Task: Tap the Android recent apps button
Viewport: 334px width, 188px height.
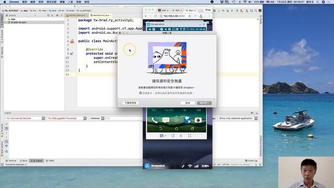Action: tap(192, 128)
